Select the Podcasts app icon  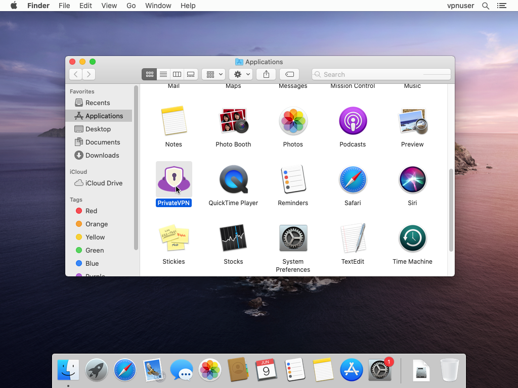coord(353,121)
